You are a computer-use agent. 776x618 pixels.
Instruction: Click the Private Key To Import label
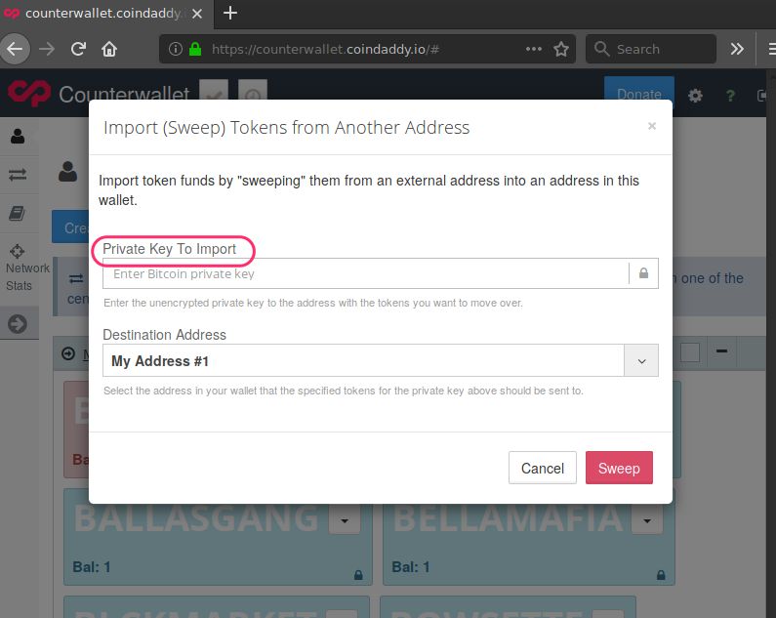pos(169,249)
